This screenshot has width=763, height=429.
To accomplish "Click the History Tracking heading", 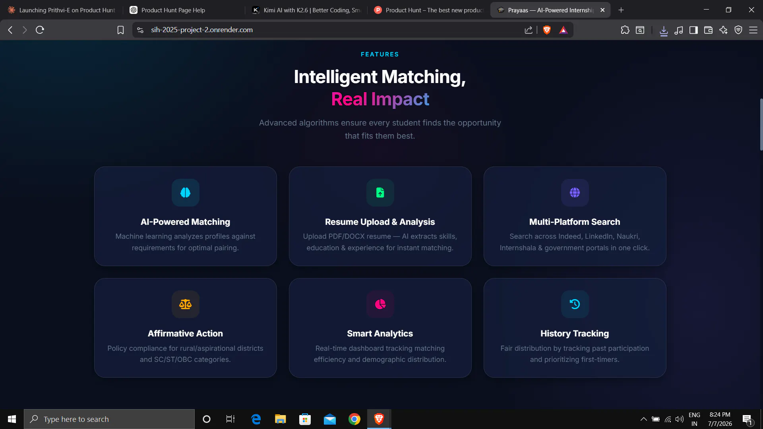I will pyautogui.click(x=575, y=333).
